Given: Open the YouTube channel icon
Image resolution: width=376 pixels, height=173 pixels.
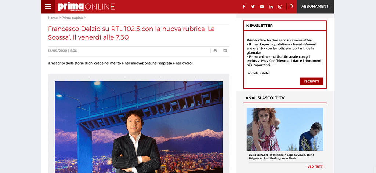Looking at the screenshot, I should click(x=262, y=7).
